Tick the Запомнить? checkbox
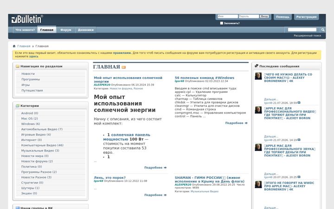Screen dimensions: 334x209 click(222, 23)
